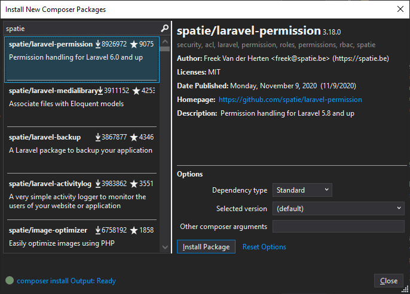Click the star count 3551
Screen dimensions: 410x294
click(146, 184)
